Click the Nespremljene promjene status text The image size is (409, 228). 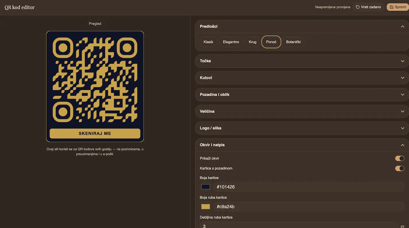click(x=333, y=7)
